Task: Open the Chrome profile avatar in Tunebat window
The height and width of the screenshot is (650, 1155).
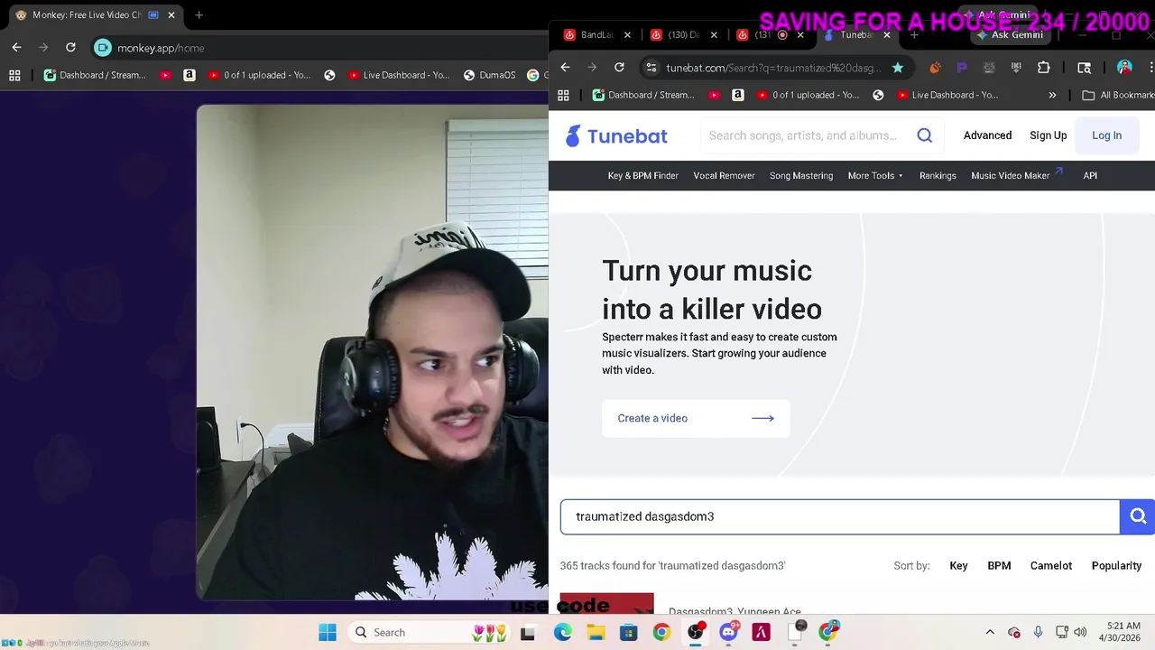Action: coord(1124,68)
